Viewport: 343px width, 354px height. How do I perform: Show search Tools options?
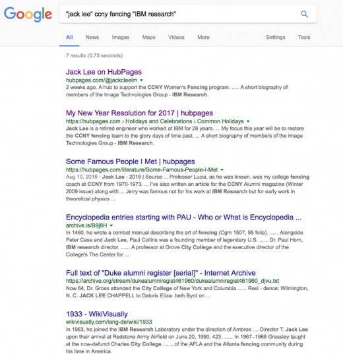pos(304,38)
